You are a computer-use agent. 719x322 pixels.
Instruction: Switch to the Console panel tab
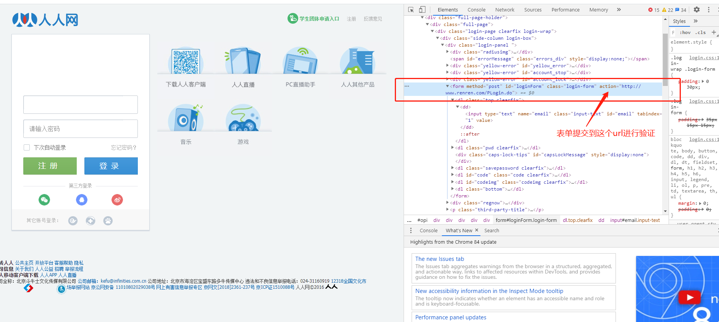(x=477, y=10)
